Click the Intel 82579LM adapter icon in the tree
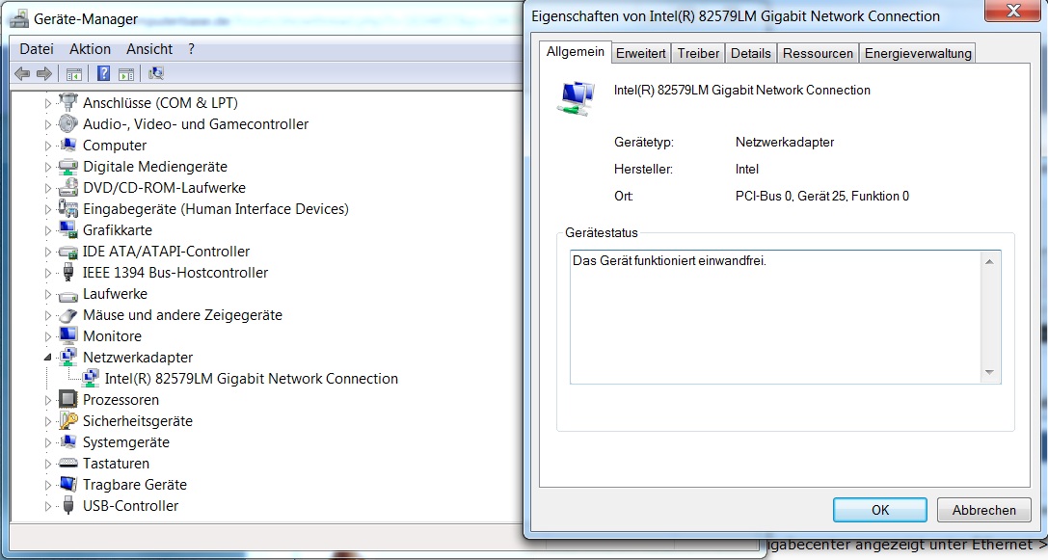The image size is (1048, 560). [91, 378]
